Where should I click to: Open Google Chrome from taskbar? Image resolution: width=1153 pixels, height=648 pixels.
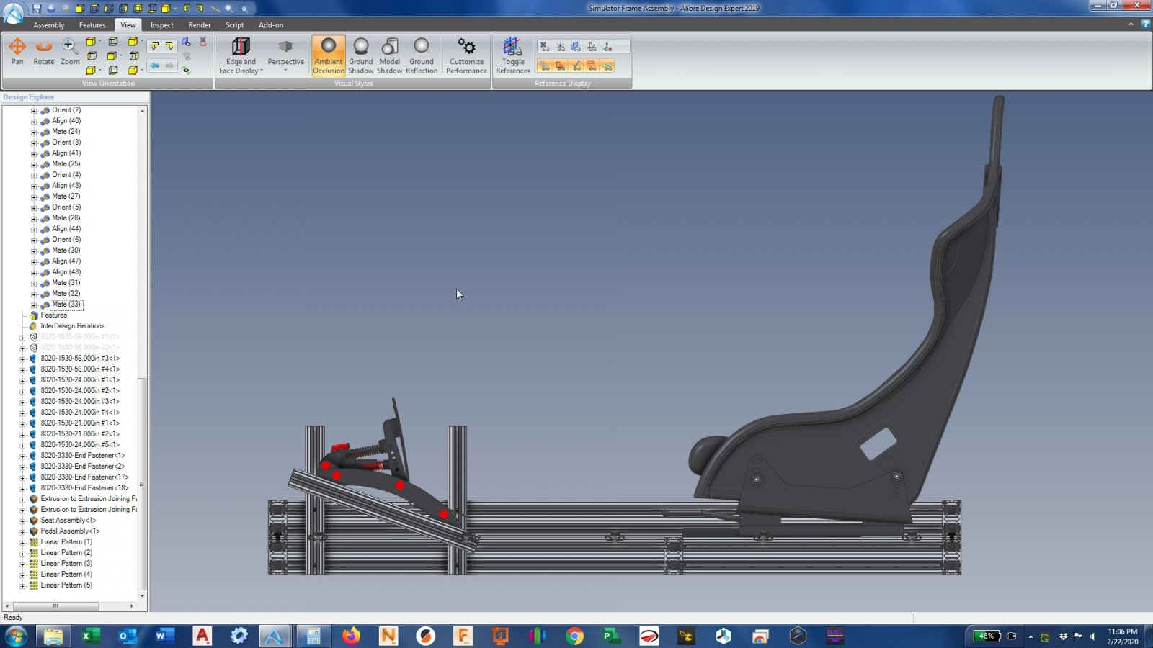click(574, 636)
